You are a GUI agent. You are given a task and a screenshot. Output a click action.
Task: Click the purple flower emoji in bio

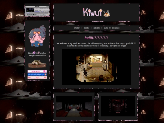click(x=34, y=53)
